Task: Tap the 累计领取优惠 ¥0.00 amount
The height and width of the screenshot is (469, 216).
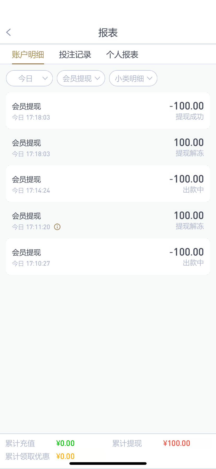Action: [65, 456]
